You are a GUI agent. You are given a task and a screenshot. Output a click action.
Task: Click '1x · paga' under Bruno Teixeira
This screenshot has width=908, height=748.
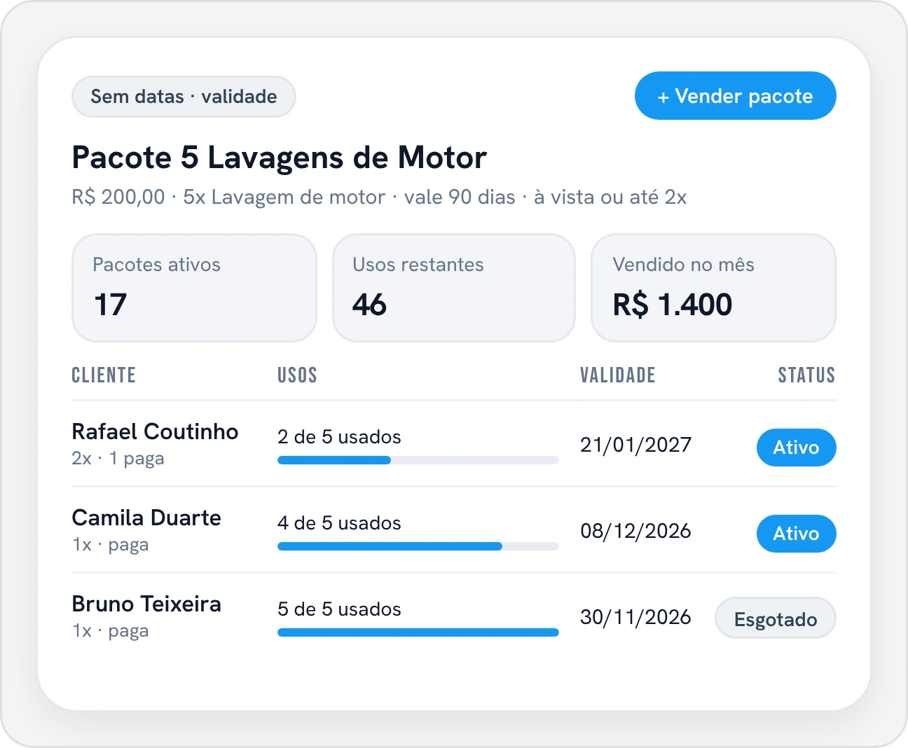tap(110, 631)
